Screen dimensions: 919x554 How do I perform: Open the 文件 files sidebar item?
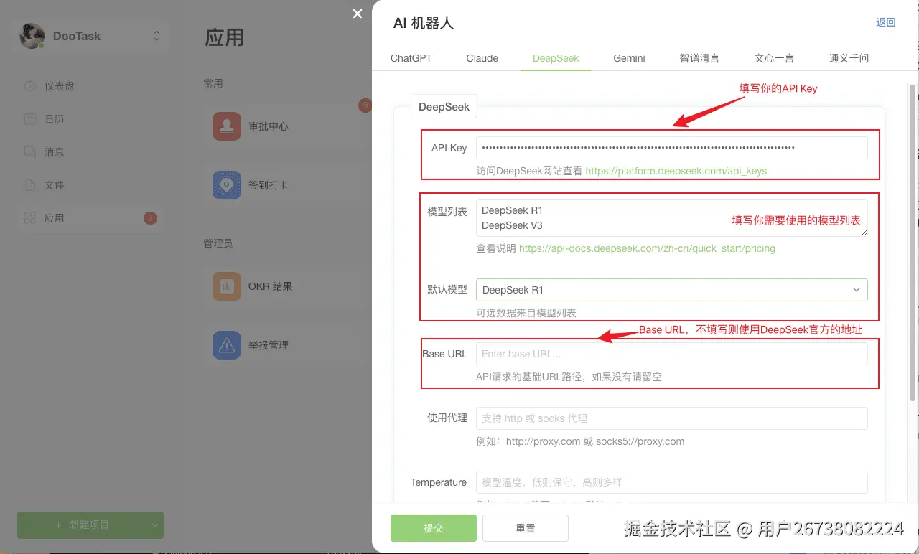click(x=90, y=185)
